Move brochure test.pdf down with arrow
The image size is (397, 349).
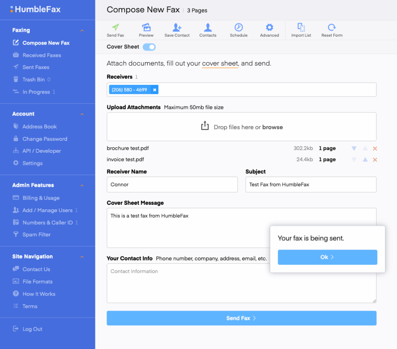coord(354,149)
